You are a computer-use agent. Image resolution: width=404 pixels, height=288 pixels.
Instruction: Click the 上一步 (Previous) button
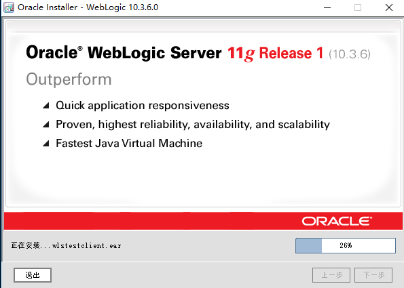(x=331, y=275)
